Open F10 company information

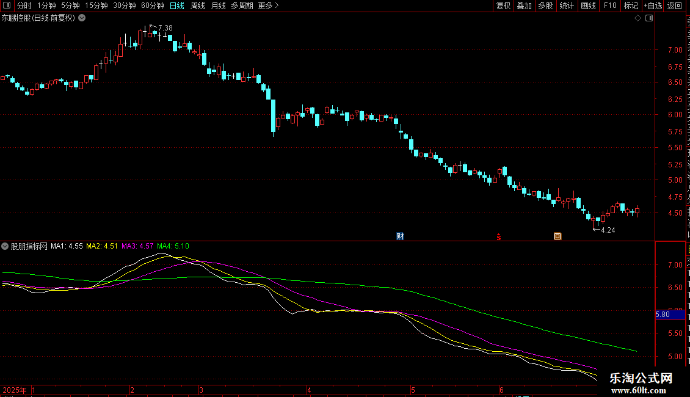point(610,5)
